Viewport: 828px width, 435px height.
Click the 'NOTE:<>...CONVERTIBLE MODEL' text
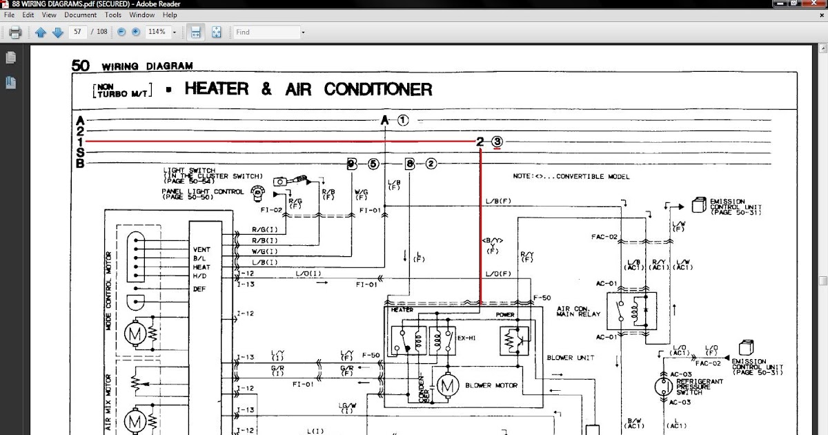coord(571,177)
